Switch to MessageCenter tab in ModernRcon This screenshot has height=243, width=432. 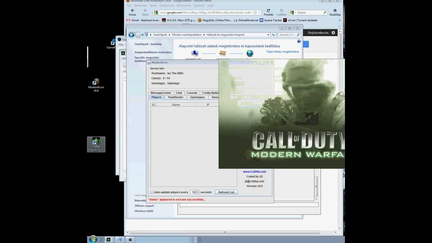coord(161,93)
